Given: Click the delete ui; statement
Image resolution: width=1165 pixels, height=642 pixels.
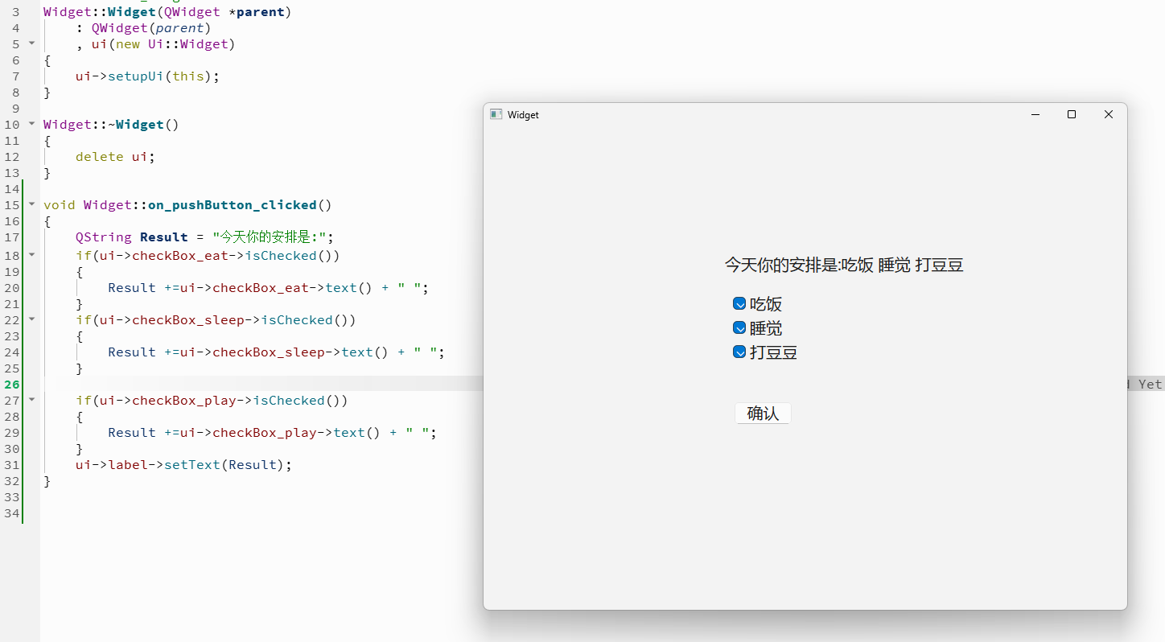Looking at the screenshot, I should coord(115,157).
